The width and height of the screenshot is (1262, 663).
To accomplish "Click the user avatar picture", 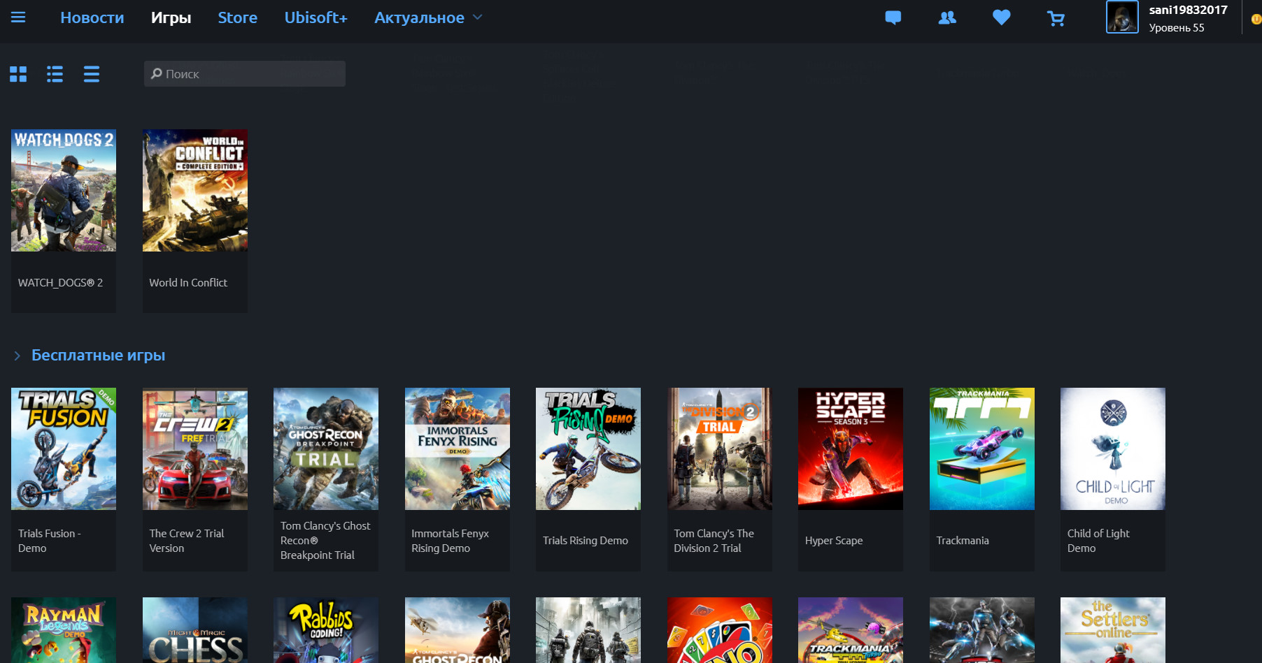I will tap(1122, 18).
